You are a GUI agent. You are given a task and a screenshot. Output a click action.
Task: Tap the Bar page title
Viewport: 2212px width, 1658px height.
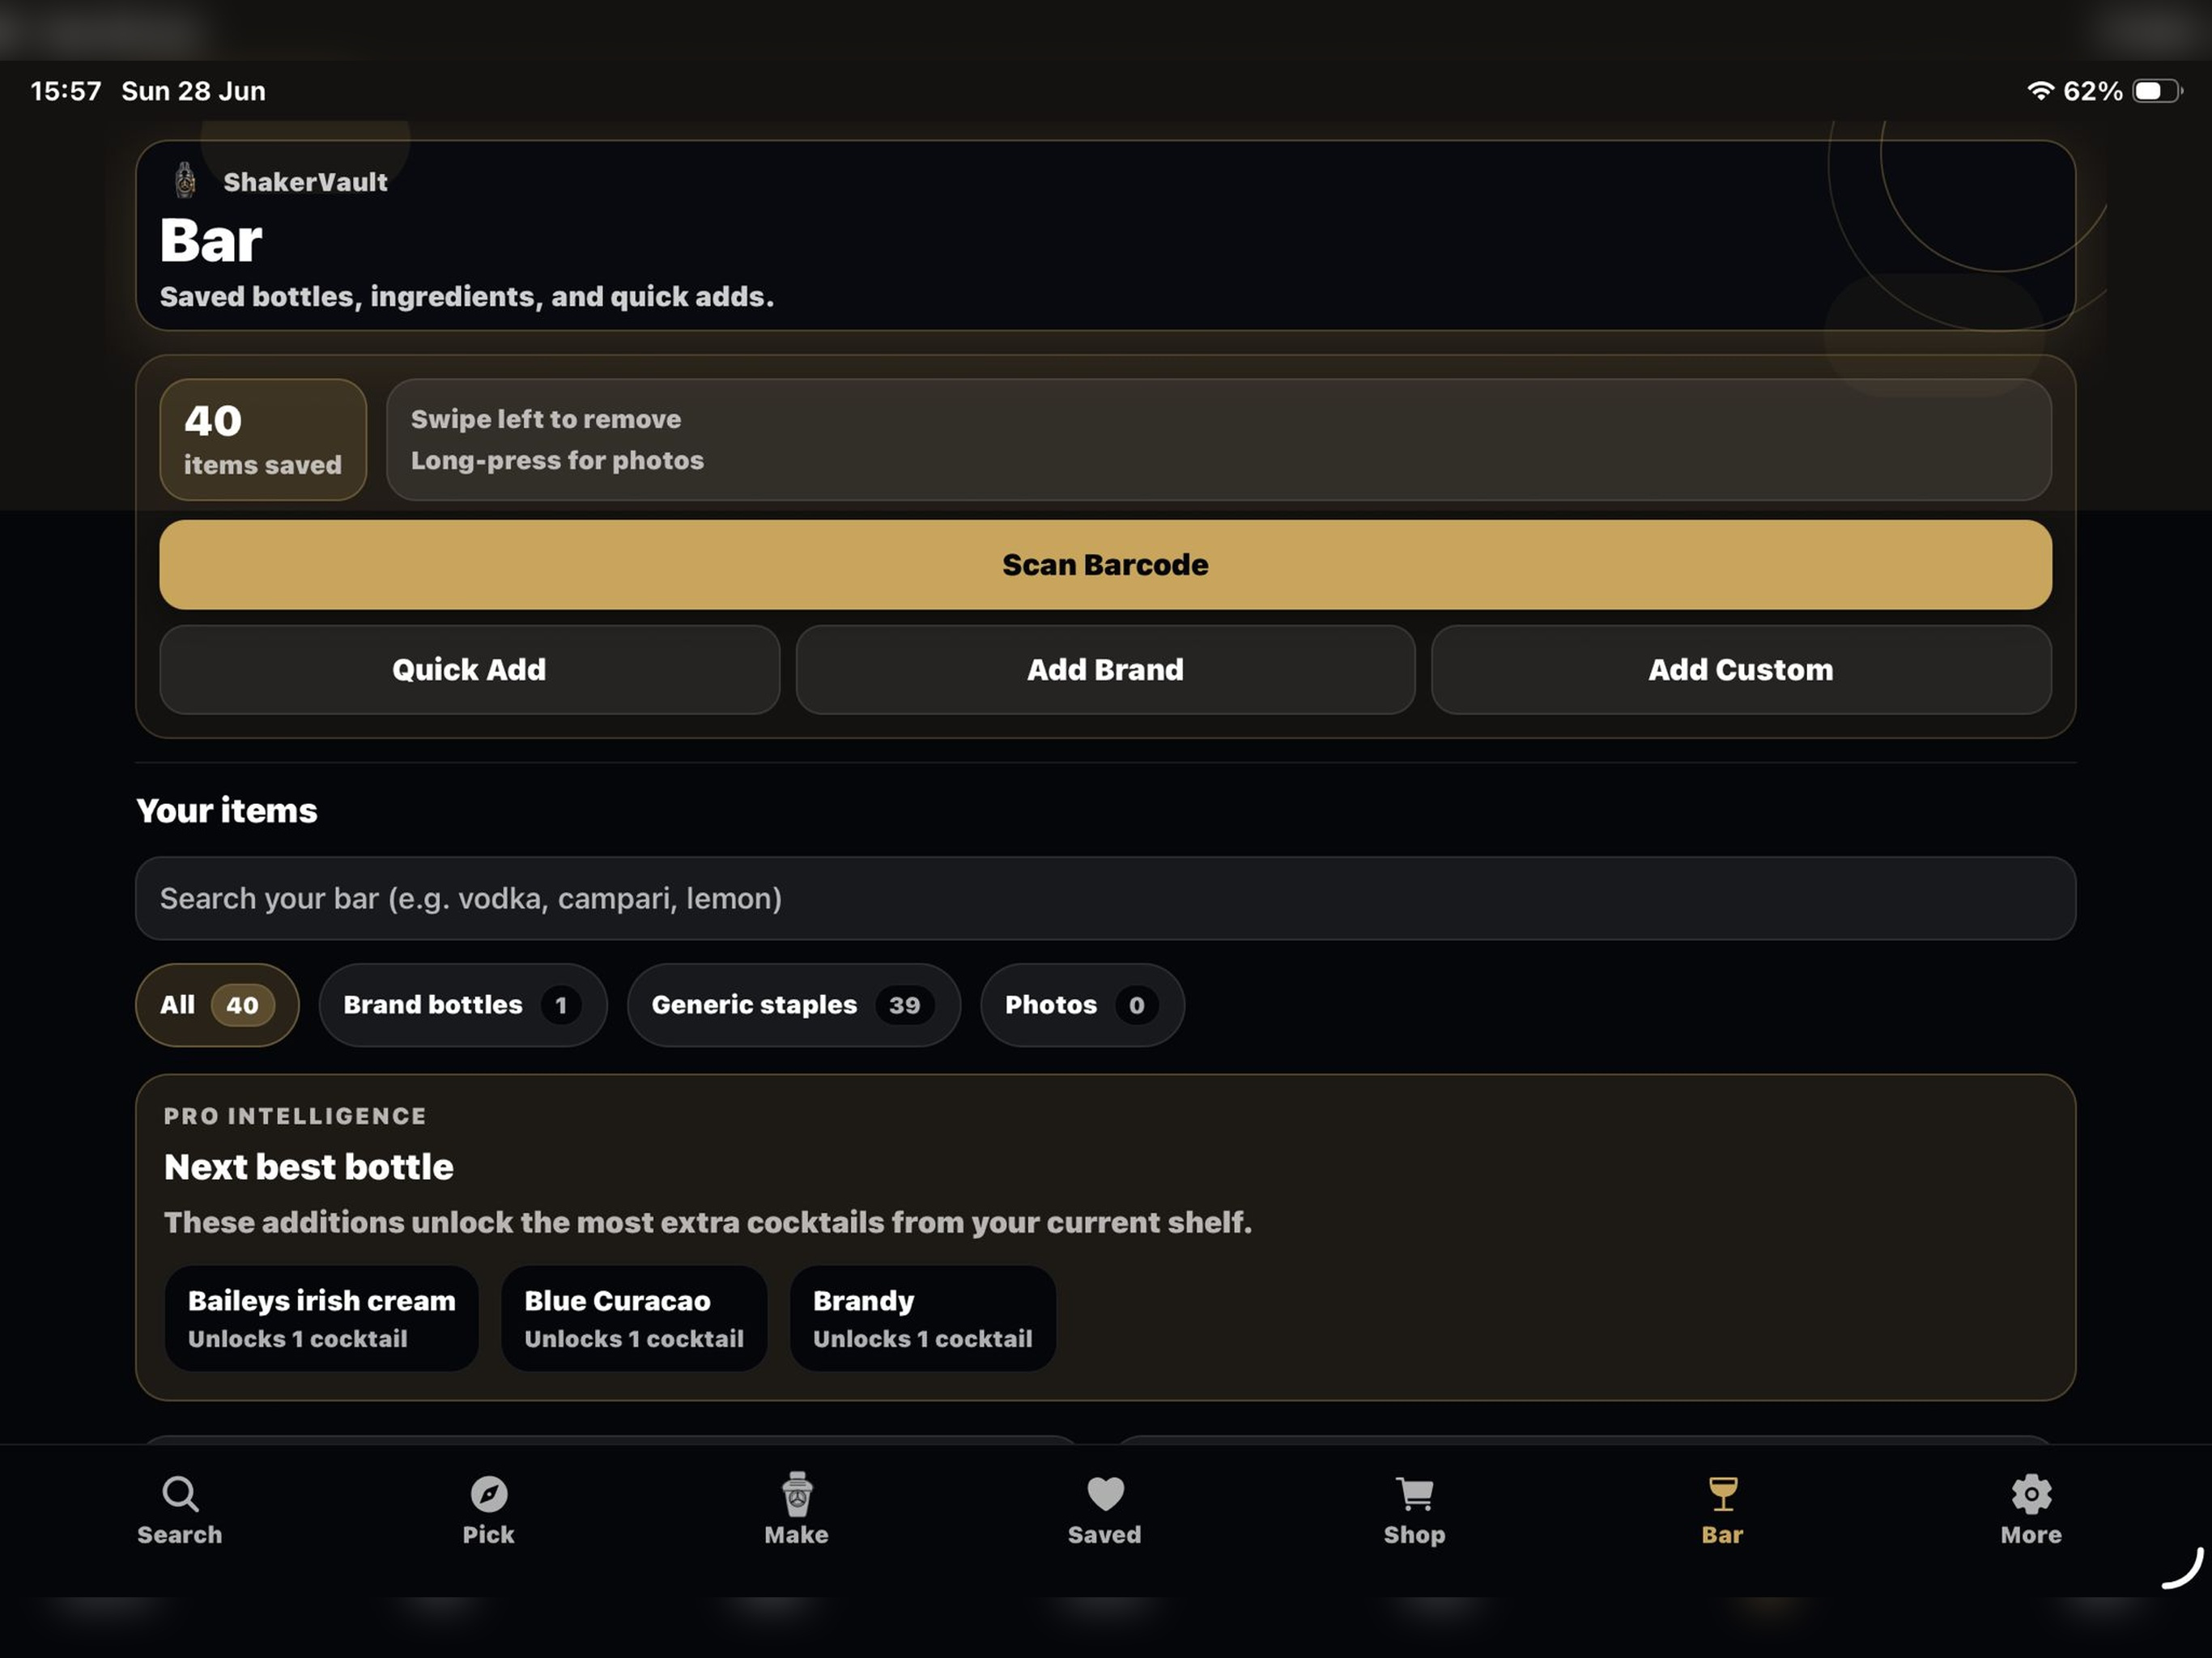click(211, 241)
